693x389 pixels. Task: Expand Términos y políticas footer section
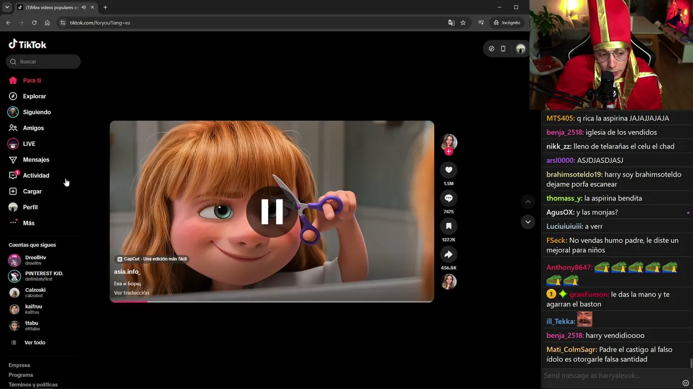point(33,385)
